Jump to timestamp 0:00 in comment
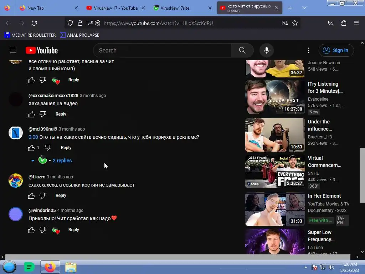This screenshot has width=365, height=274. coord(33,137)
